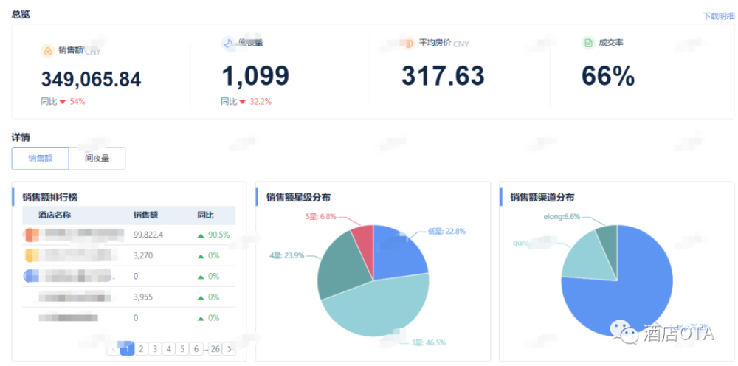
Task: Click the 1,099 room nights figure
Action: point(255,75)
